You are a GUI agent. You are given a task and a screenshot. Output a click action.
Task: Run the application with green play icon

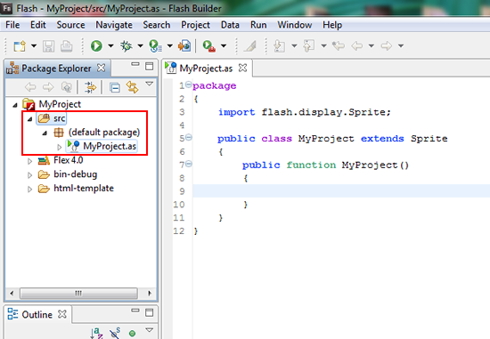coord(96,46)
